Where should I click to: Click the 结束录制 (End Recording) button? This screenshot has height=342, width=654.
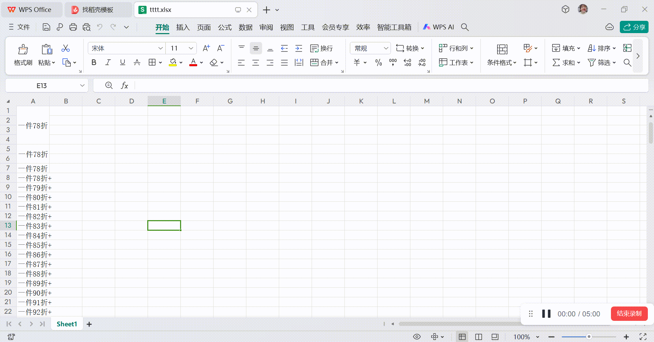tap(629, 314)
